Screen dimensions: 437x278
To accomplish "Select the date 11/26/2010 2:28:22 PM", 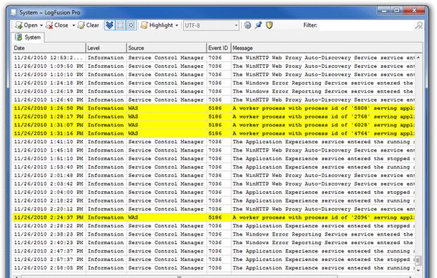I will click(49, 226).
